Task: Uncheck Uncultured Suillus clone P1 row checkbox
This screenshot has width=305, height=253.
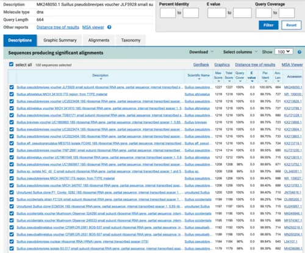Action: tap(12, 193)
